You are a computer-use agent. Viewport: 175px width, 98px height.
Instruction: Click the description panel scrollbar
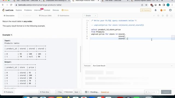(x=81, y=59)
